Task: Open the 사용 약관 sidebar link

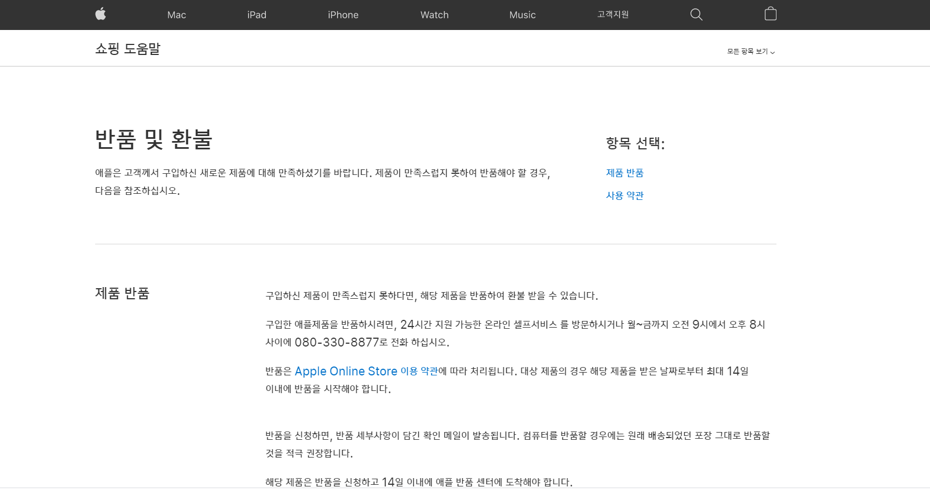Action: tap(625, 195)
